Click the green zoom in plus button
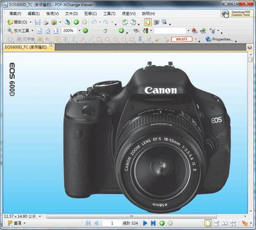 (x=121, y=30)
